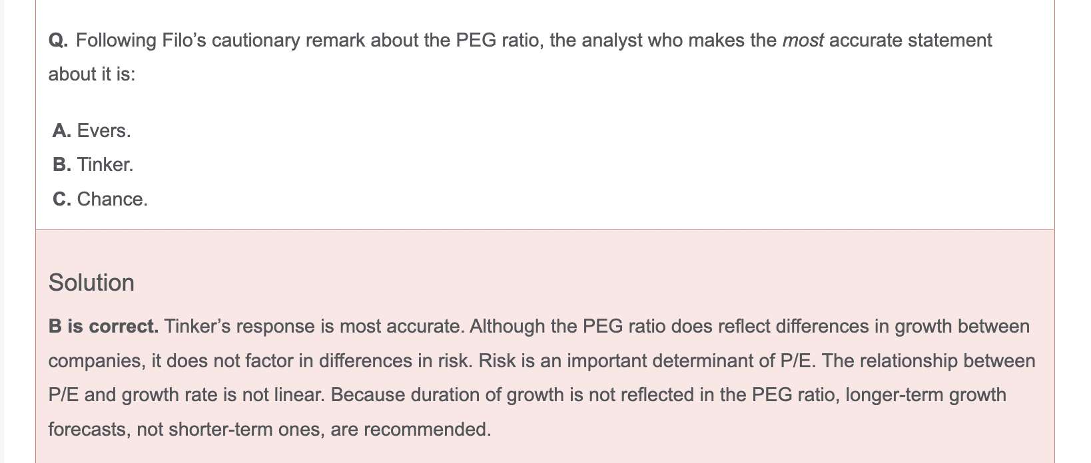Click the bold Q. question marker

point(59,41)
